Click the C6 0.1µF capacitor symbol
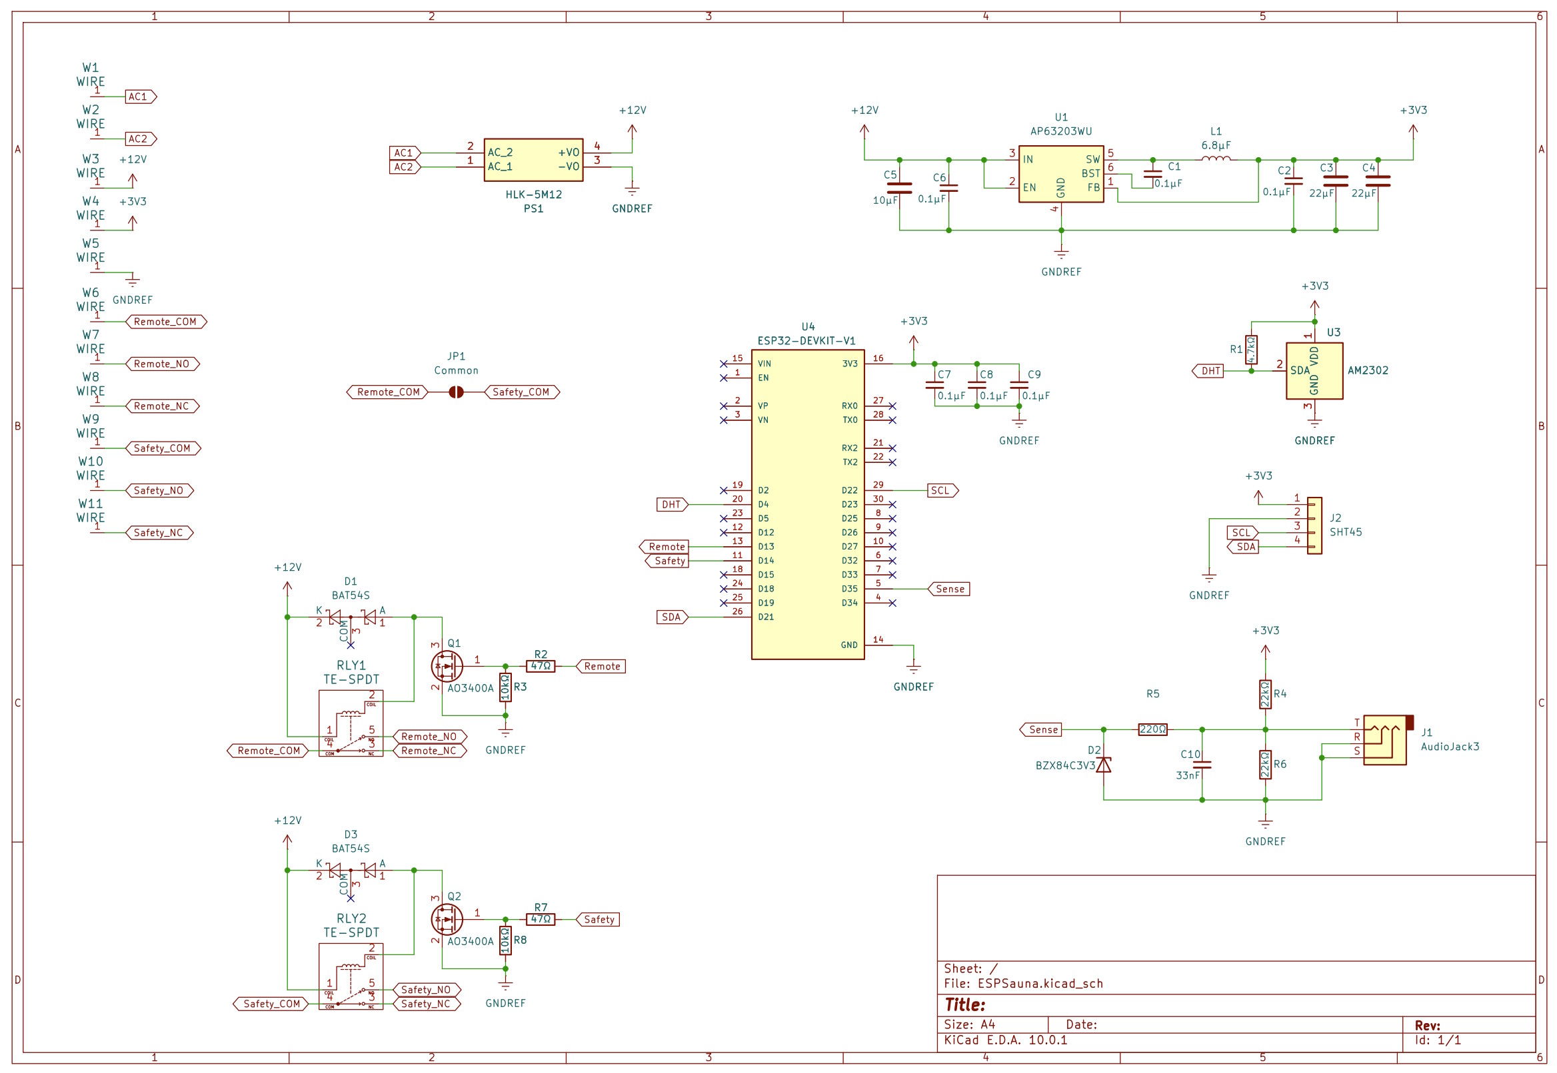Viewport: 1557px width, 1073px height. tap(948, 188)
